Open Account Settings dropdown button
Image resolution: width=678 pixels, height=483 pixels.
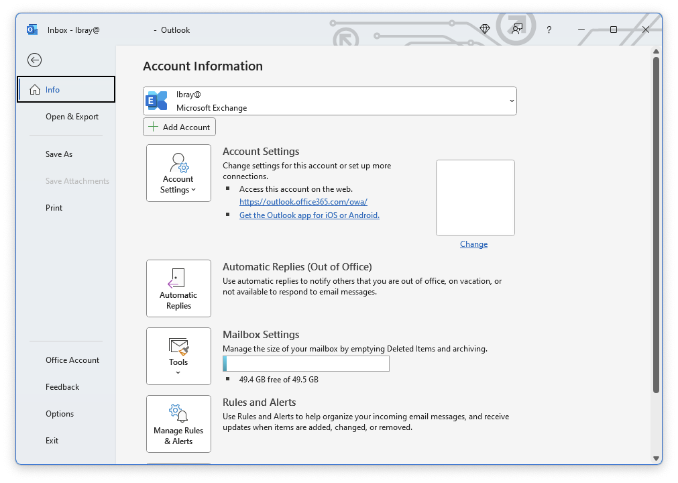pyautogui.click(x=178, y=173)
